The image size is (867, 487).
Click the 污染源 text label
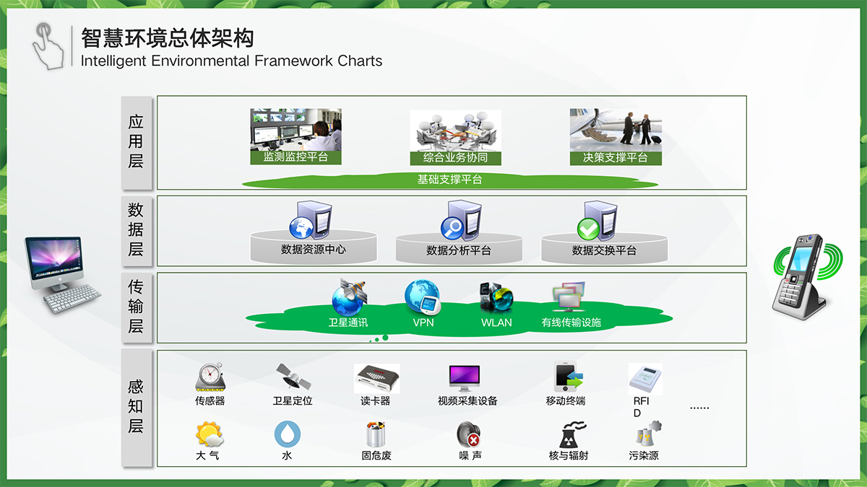[x=644, y=455]
